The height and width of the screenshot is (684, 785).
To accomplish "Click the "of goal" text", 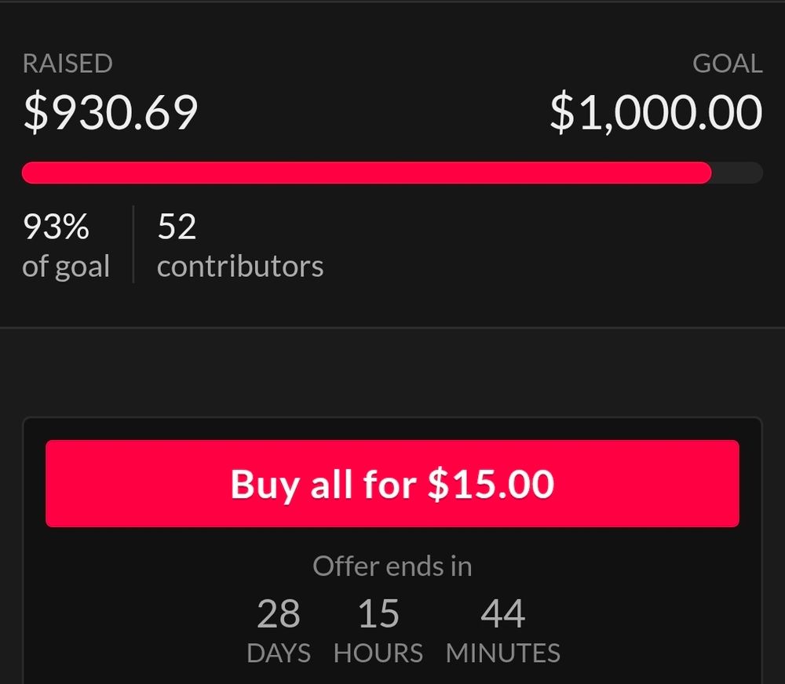I will tap(66, 267).
